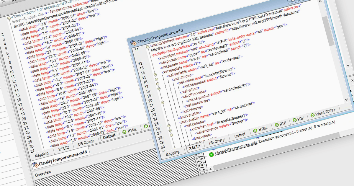
Task: Select the XSLT2 tab in back window
Action: (64, 149)
